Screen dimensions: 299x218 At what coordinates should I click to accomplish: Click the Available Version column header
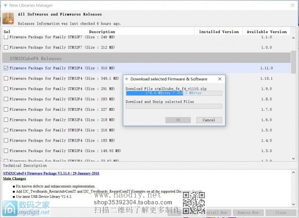coord(266,32)
